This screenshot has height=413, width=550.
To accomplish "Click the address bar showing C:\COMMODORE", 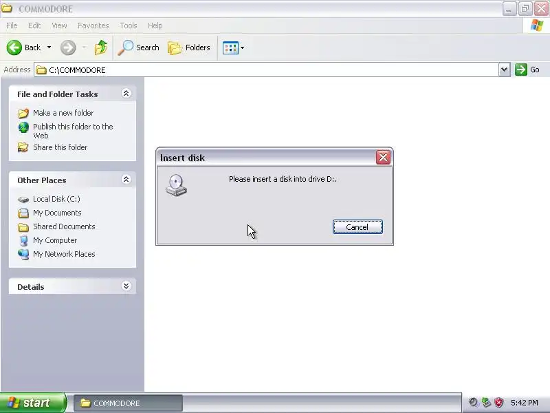I will pyautogui.click(x=267, y=70).
